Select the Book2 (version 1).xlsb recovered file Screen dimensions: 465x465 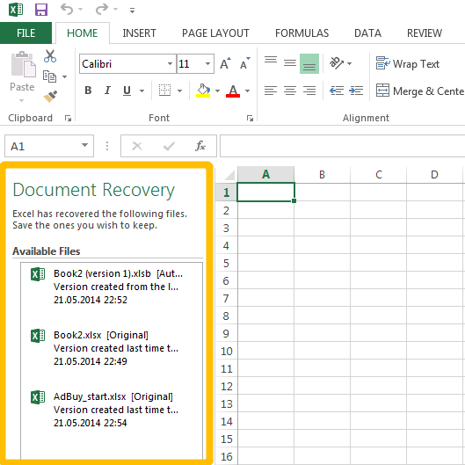[112, 287]
